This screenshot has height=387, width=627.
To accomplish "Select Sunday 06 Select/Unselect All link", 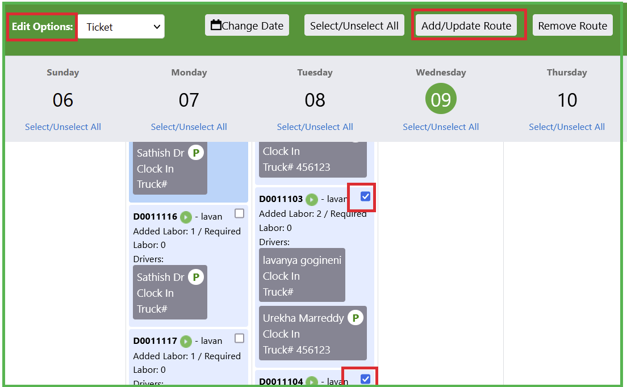I will click(63, 127).
